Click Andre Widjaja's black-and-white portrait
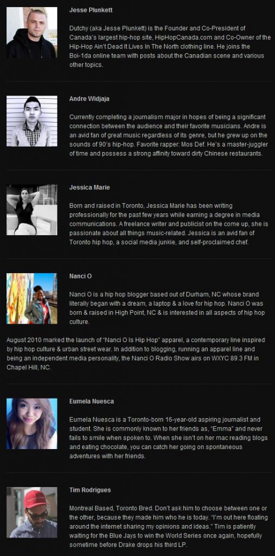The width and height of the screenshot is (275, 556). [x=32, y=121]
